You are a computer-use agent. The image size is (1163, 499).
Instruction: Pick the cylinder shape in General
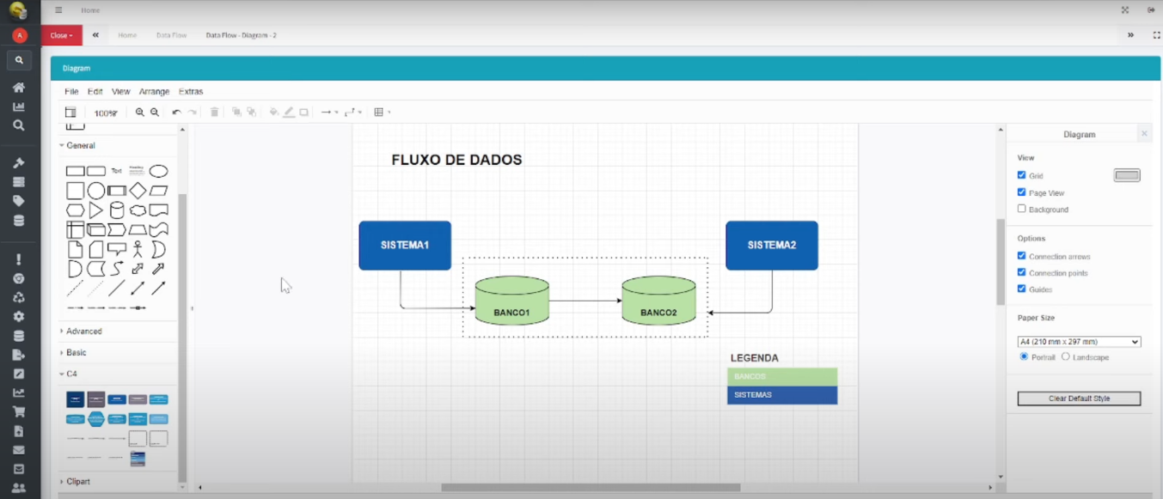117,210
